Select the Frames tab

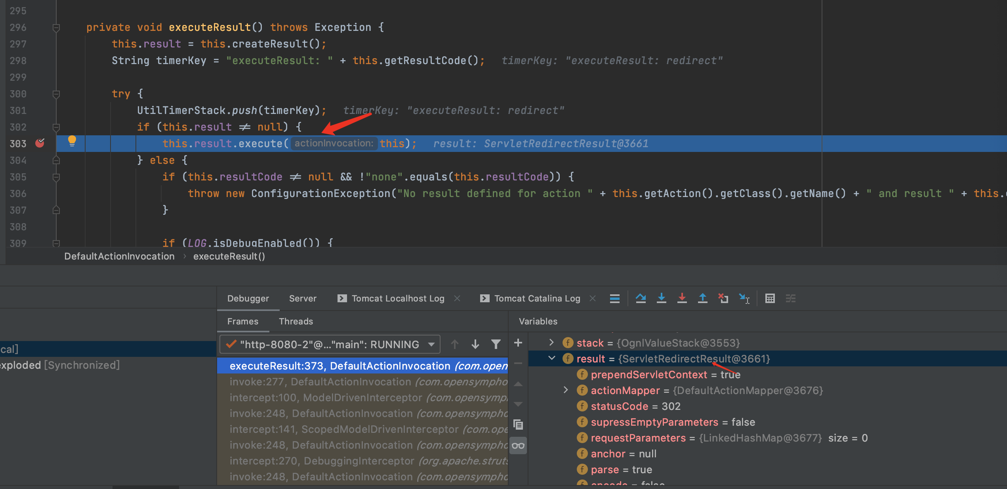tap(242, 321)
